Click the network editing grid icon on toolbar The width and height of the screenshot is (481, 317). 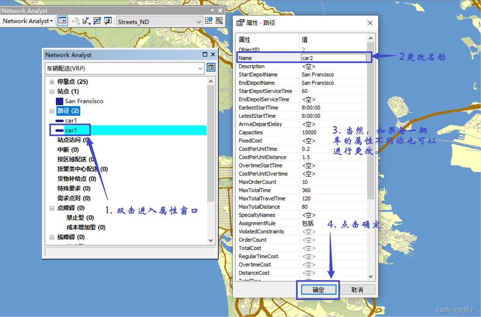pyautogui.click(x=96, y=21)
